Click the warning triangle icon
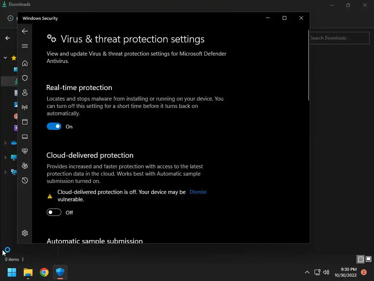374x281 pixels. [x=50, y=196]
